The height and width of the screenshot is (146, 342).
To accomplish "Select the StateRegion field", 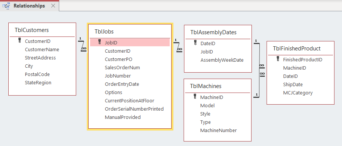I will pos(38,82).
